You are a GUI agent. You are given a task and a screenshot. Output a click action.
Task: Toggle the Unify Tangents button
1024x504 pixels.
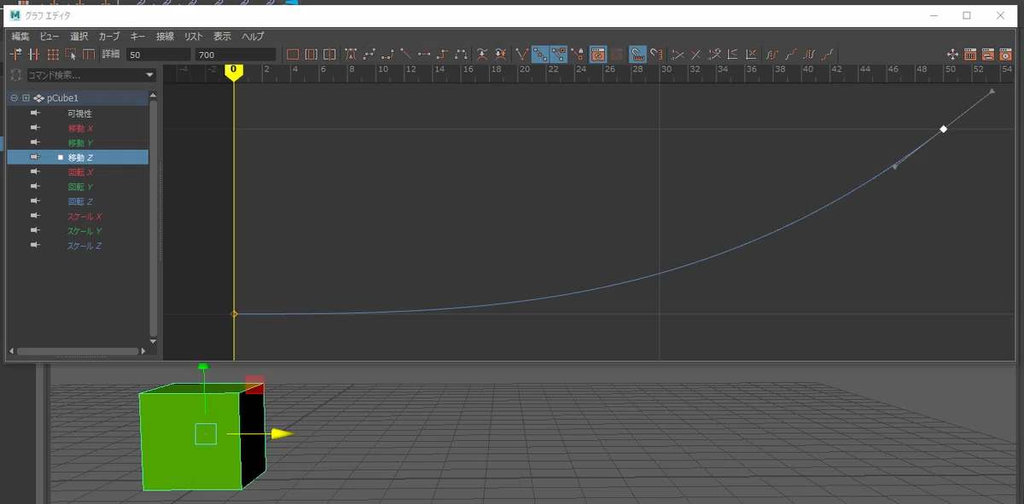coord(540,54)
